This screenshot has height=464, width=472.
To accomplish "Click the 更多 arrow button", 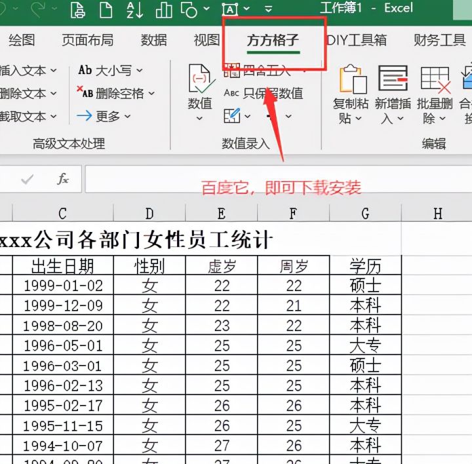I will pyautogui.click(x=104, y=116).
